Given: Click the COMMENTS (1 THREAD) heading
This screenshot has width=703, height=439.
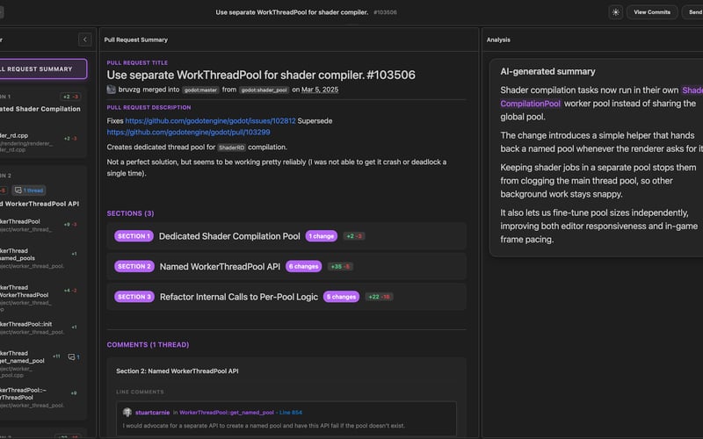Looking at the screenshot, I should pos(148,344).
